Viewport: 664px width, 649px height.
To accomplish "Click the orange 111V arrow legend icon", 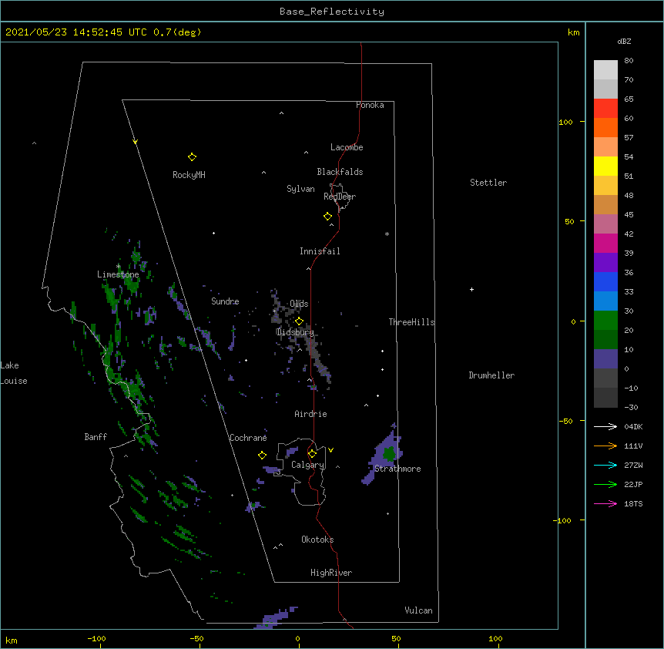I will (605, 446).
